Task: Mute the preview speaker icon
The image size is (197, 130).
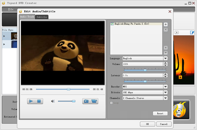Action: click(x=53, y=101)
